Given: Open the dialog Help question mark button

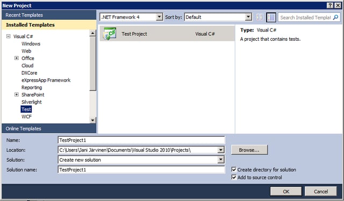Looking at the screenshot, I should (x=330, y=5).
